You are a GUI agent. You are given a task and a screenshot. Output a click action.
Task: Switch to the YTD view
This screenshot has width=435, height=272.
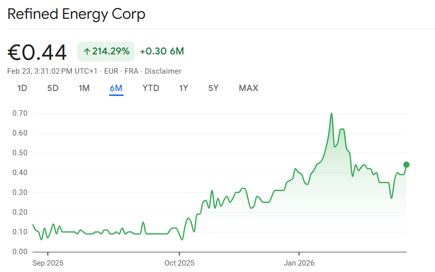click(x=151, y=89)
